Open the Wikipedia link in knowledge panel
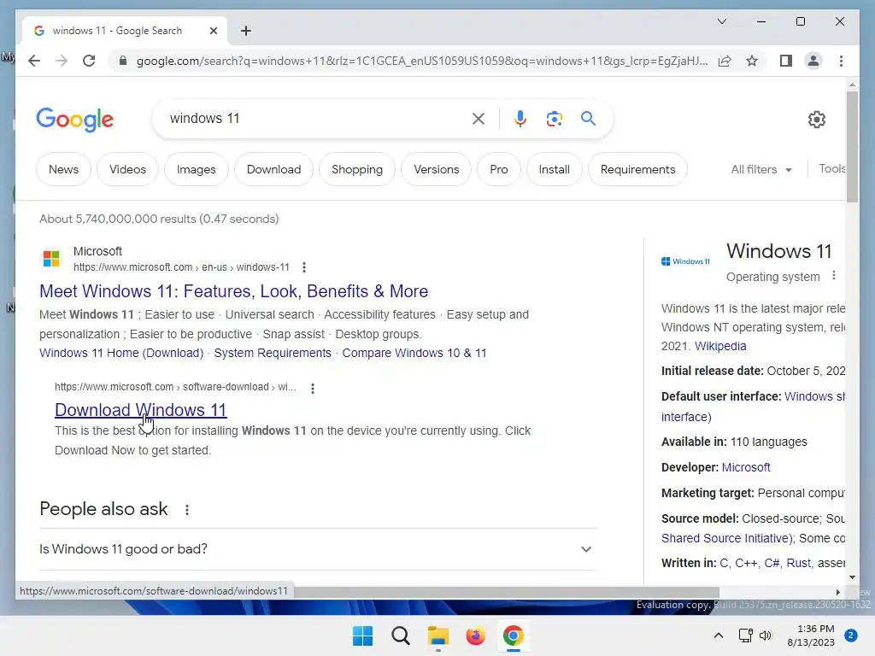The image size is (875, 656). coord(719,346)
